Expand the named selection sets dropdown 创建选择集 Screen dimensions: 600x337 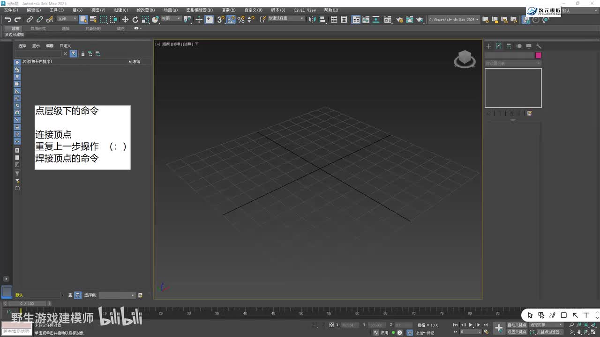point(285,19)
